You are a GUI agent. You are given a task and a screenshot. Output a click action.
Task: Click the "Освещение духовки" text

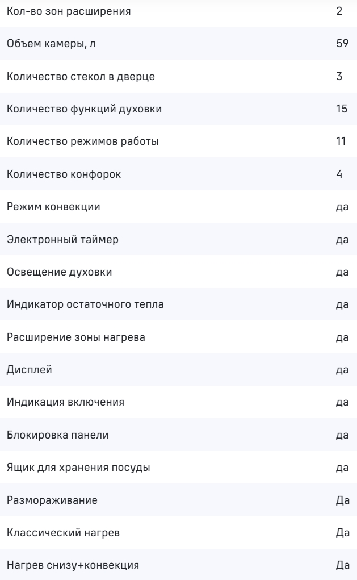[59, 272]
